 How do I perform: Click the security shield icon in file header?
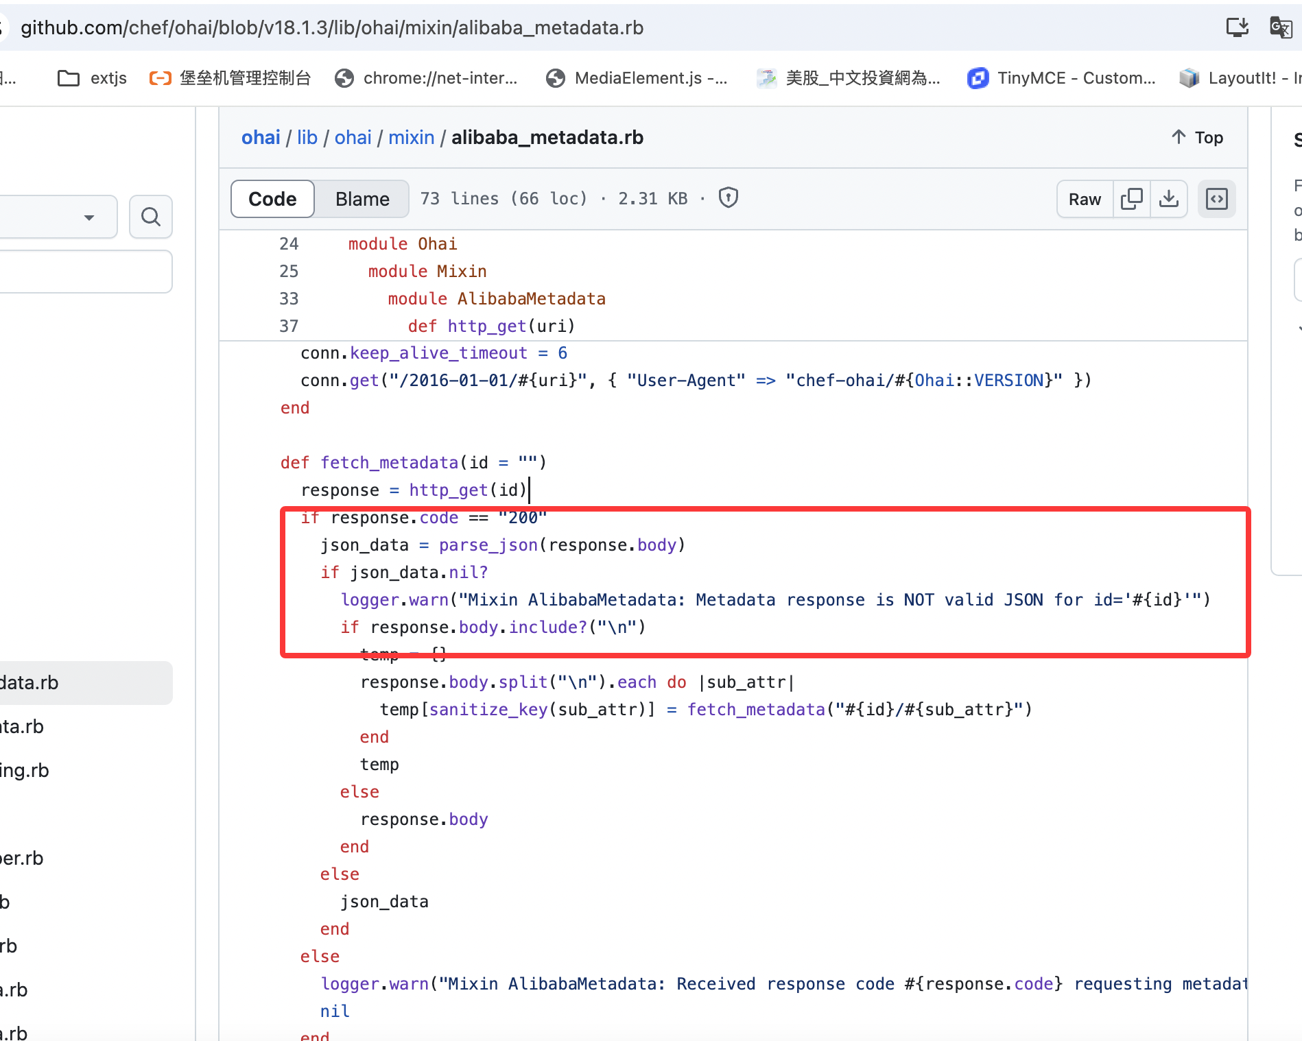(x=728, y=198)
